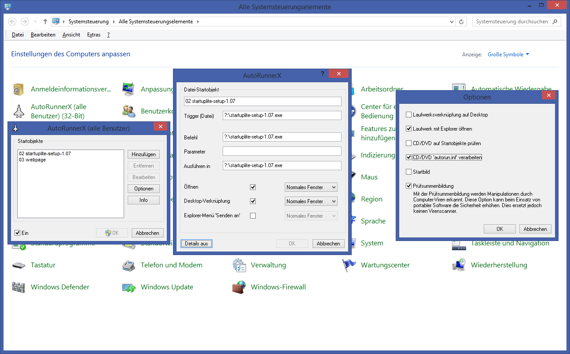This screenshot has width=570, height=354.
Task: Open the Windows Defender wall icon
Action: point(18,287)
